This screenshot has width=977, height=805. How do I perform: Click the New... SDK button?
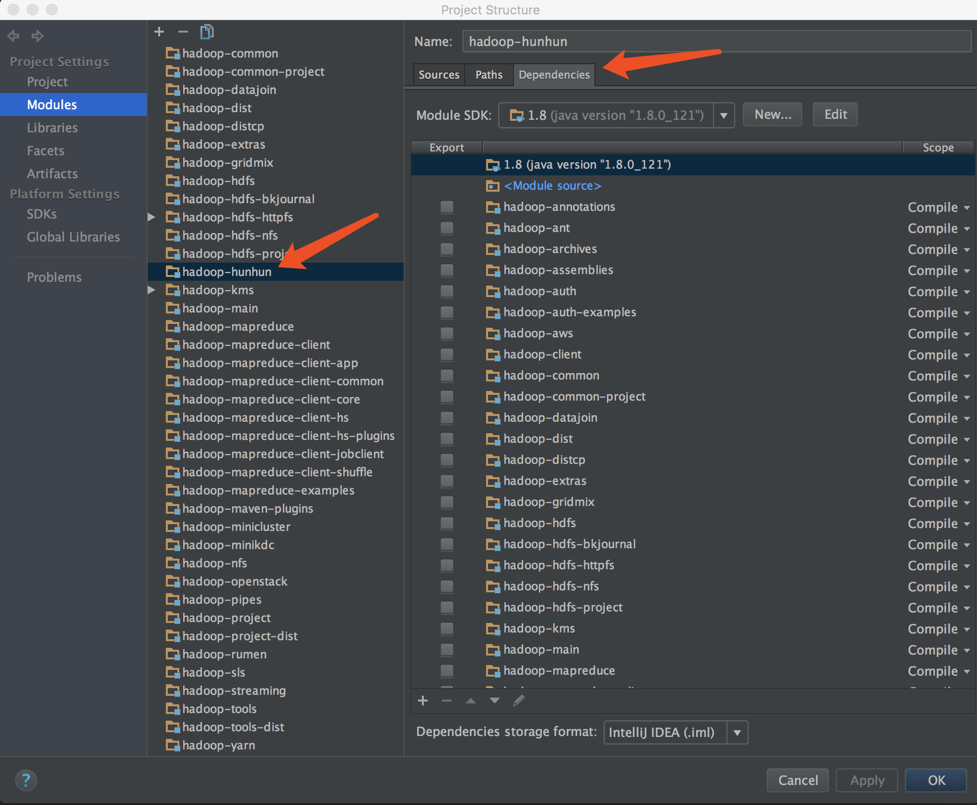[772, 115]
